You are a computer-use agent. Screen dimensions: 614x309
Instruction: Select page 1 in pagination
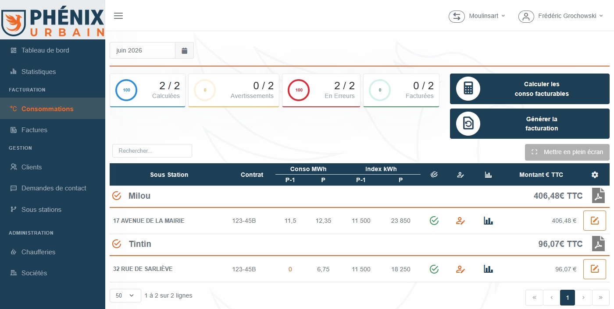[x=568, y=298]
